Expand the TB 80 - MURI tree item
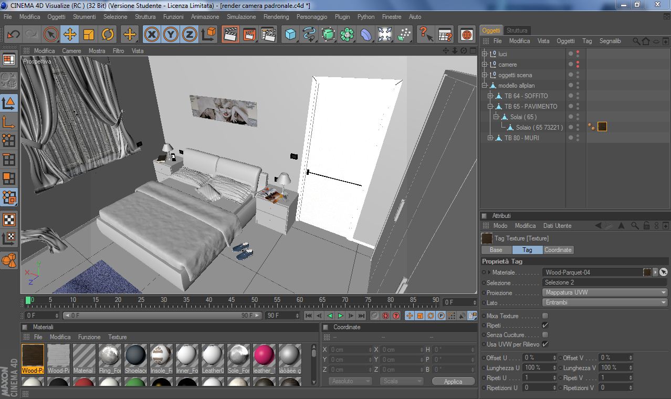Image resolution: width=671 pixels, height=399 pixels. click(490, 138)
